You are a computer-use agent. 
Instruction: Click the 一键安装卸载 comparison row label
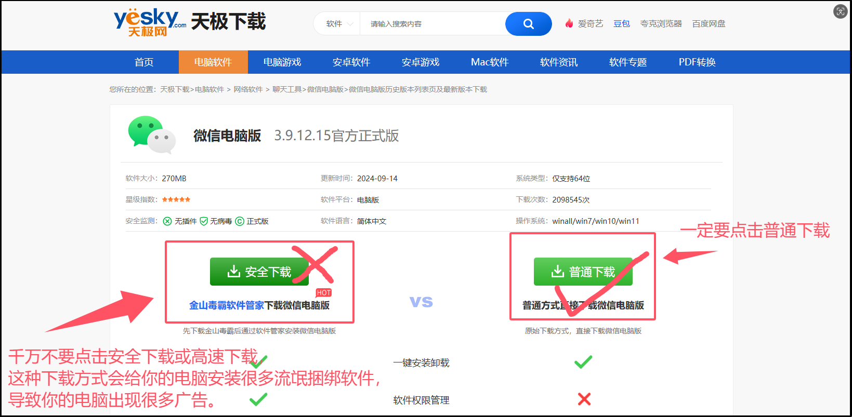coord(421,362)
